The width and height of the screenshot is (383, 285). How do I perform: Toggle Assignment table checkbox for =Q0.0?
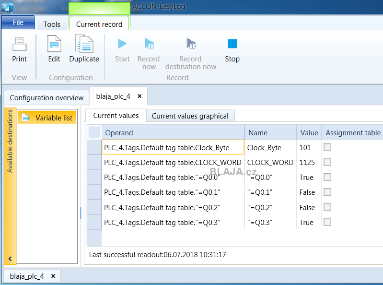click(327, 177)
